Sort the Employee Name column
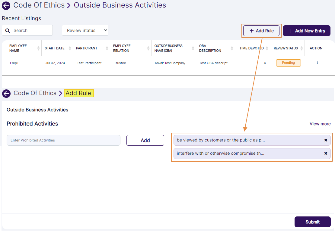Viewport: 335px width, 233px height. coord(39,48)
